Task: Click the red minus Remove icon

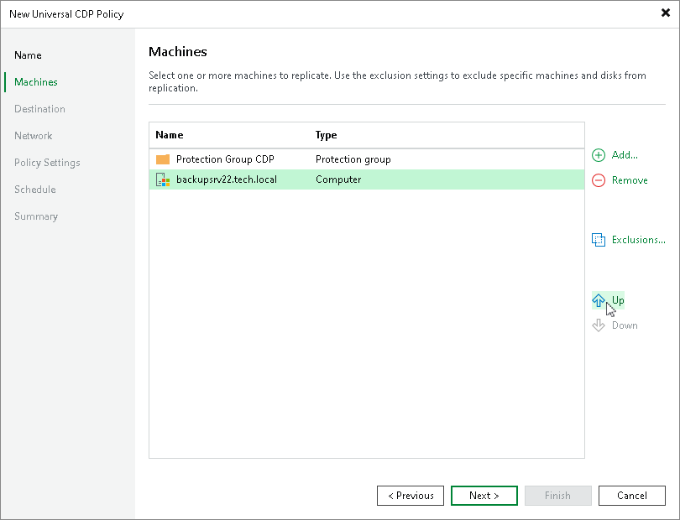Action: pyautogui.click(x=598, y=180)
